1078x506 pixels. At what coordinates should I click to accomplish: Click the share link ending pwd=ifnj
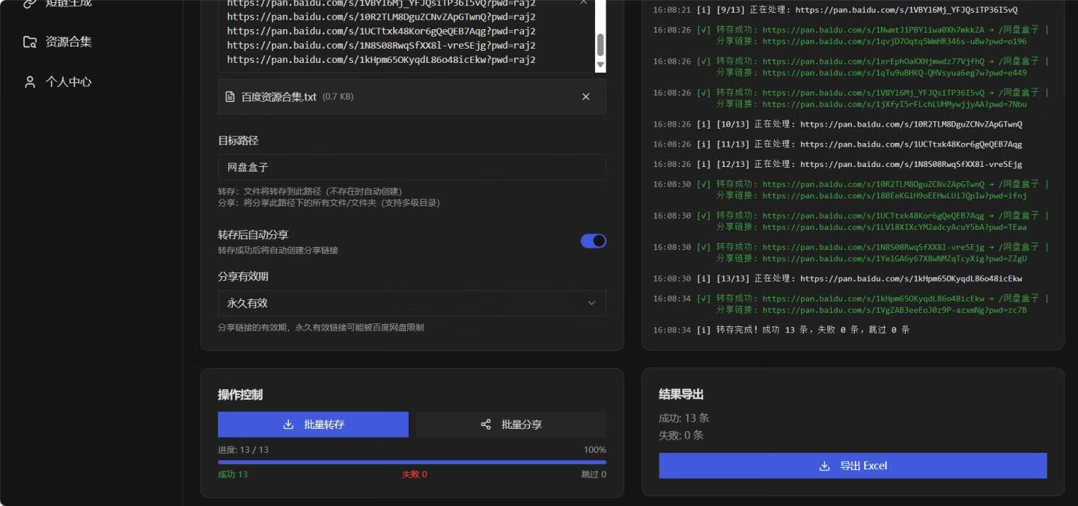[x=895, y=195]
